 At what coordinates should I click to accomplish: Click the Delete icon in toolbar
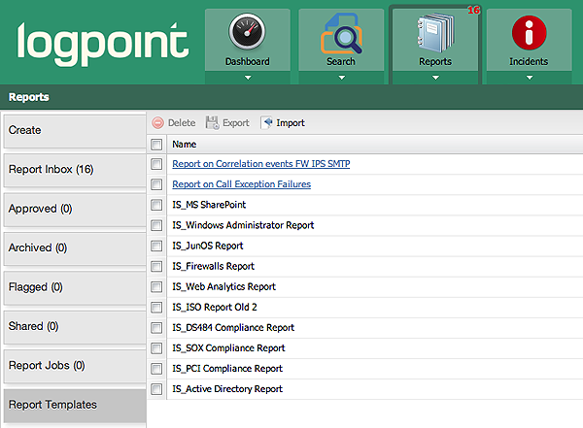coord(157,123)
